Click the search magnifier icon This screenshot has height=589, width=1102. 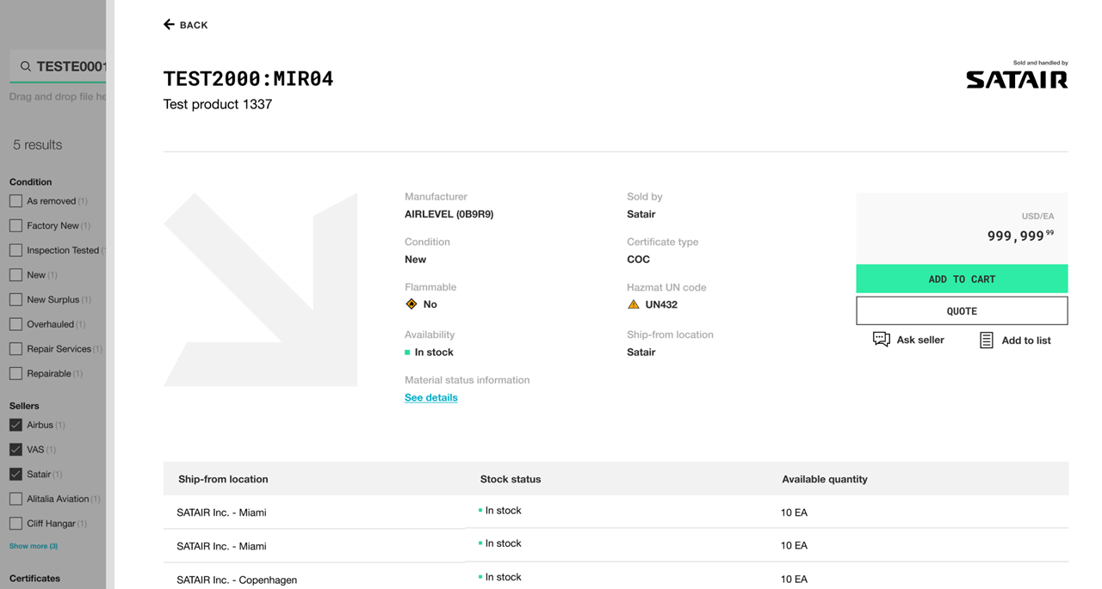click(26, 66)
